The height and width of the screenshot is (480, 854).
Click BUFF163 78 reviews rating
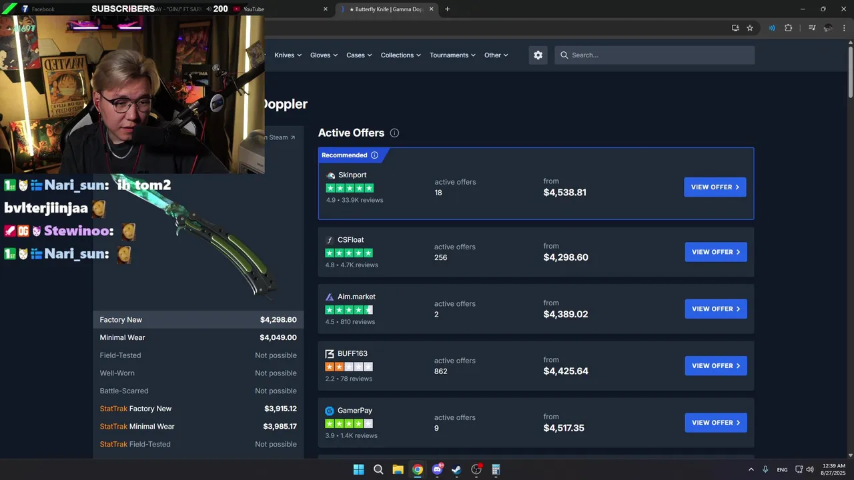(348, 379)
